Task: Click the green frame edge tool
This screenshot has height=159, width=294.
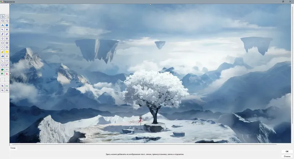Action: coord(3,74)
